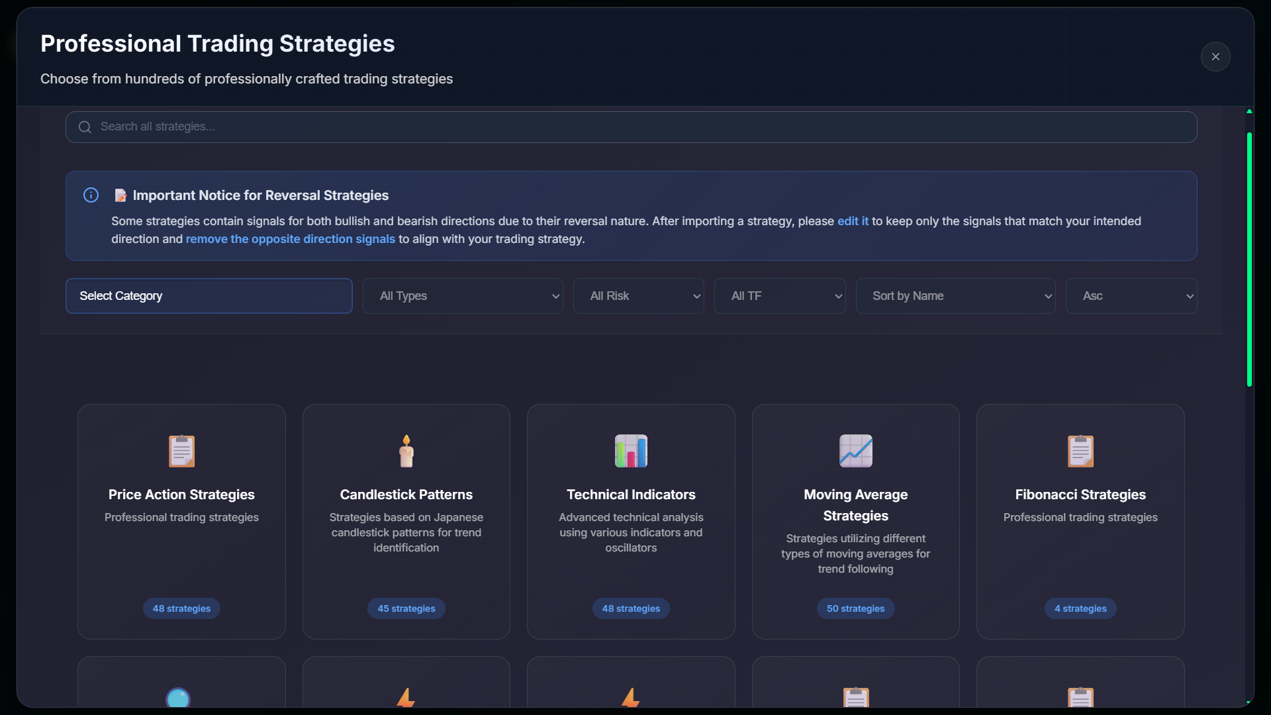Image resolution: width=1271 pixels, height=715 pixels.
Task: Click the 50 strategies badge for Moving Average
Action: point(855,608)
